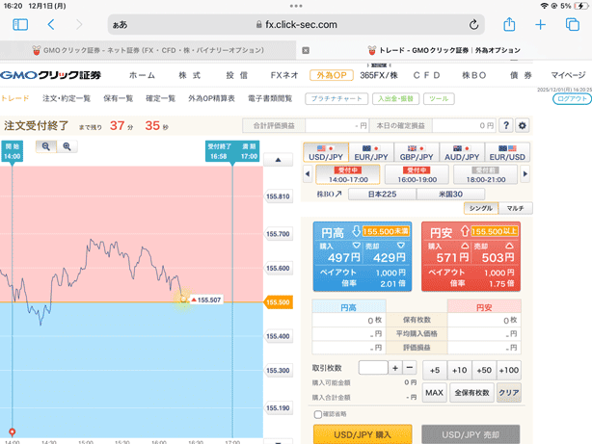
Task: Open the FXネオ menu item
Action: pyautogui.click(x=284, y=75)
